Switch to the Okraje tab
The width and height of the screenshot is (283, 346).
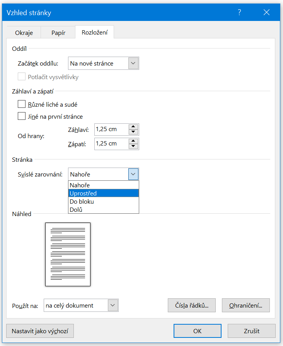(x=24, y=33)
